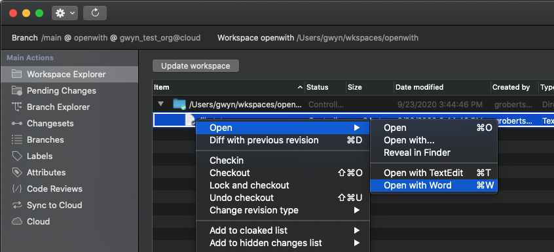Expand Add to hidden changes list submenu
This screenshot has height=252, width=554.
(x=357, y=243)
